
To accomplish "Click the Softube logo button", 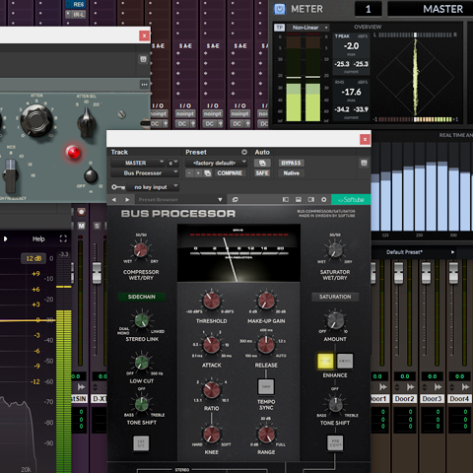I will [351, 200].
